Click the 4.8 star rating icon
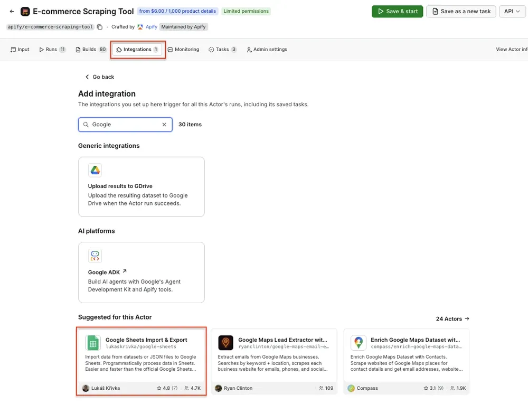 tap(159, 388)
